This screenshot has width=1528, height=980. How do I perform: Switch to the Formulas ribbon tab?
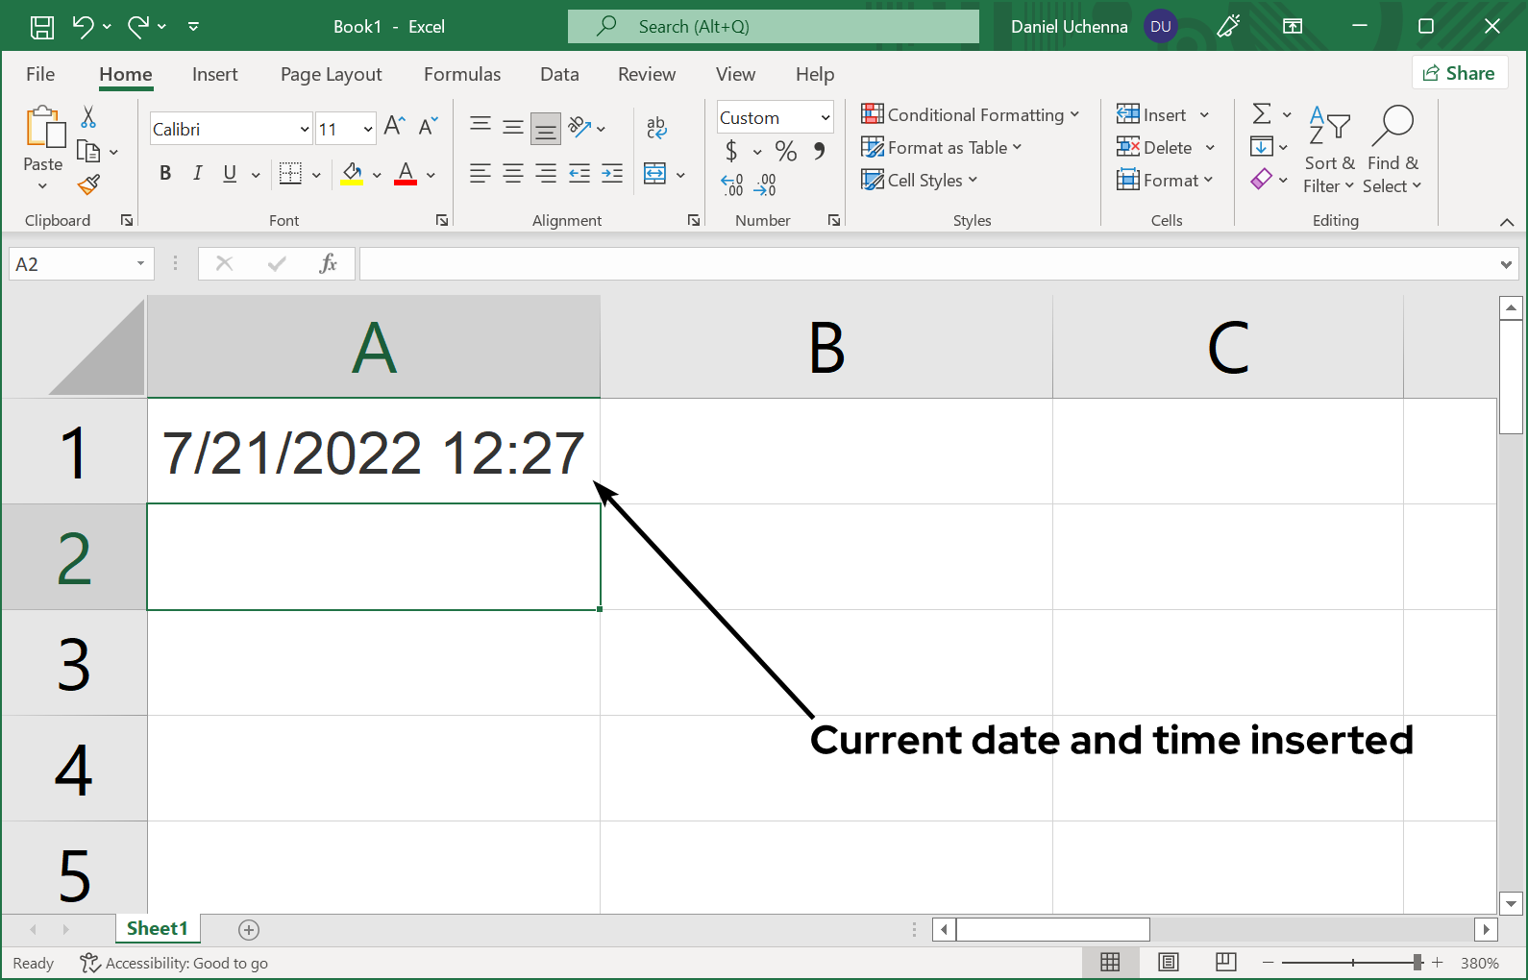pos(461,75)
